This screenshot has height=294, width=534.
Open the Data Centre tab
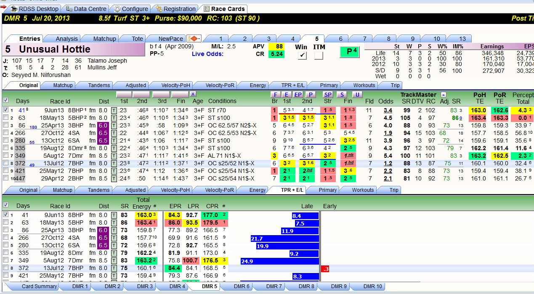tap(85, 9)
